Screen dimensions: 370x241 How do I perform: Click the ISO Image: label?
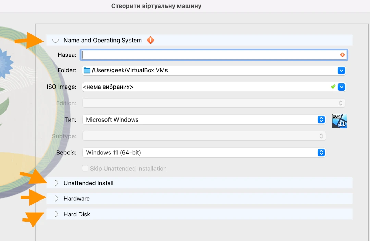click(62, 87)
